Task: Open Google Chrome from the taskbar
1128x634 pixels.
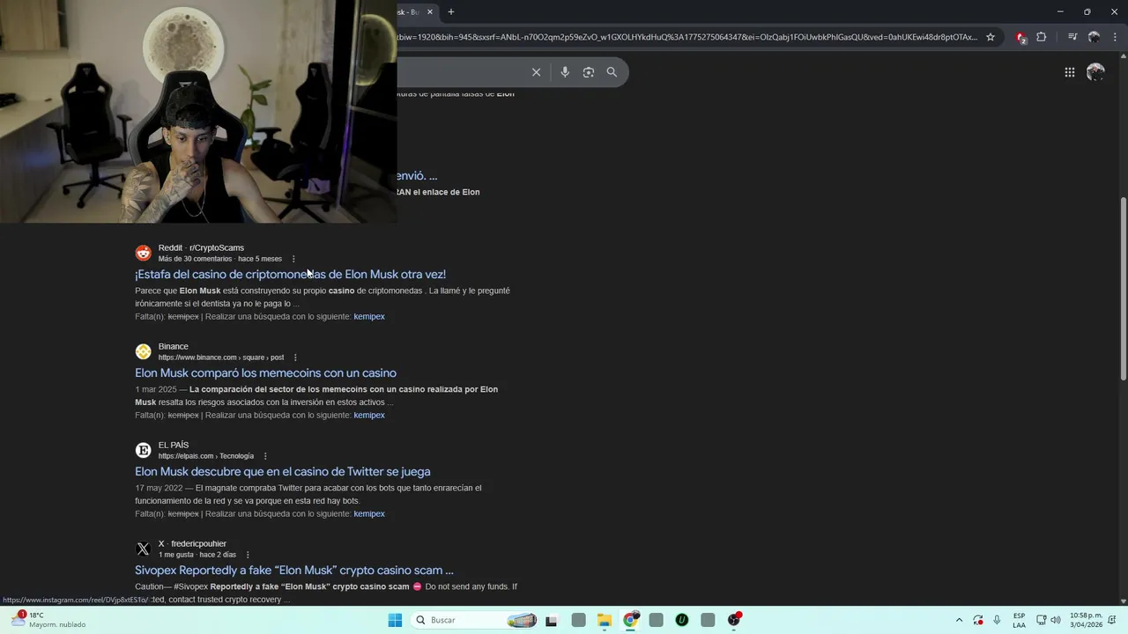Action: point(630,620)
